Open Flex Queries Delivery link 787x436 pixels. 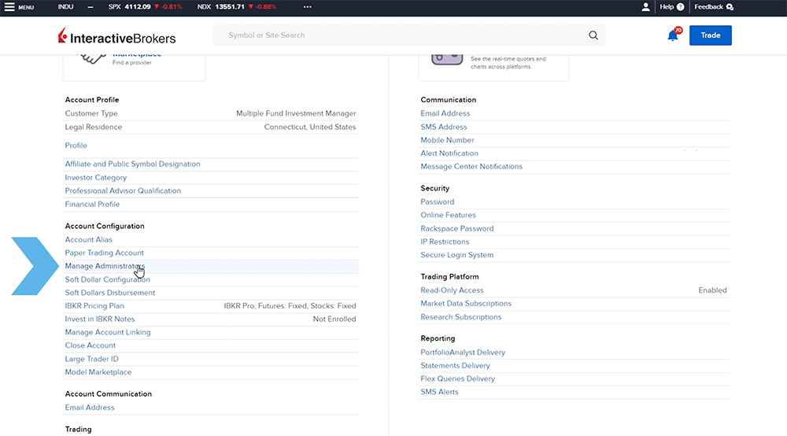coord(458,379)
